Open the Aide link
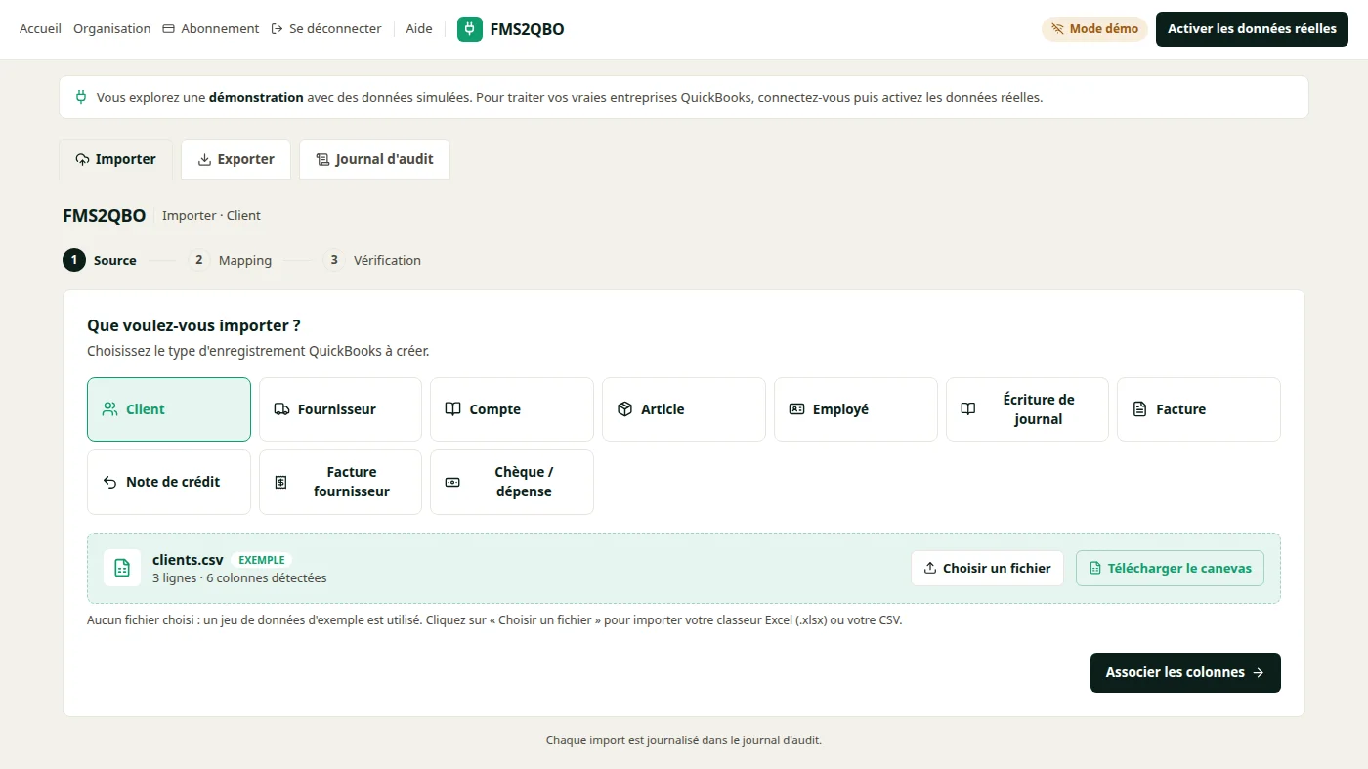The width and height of the screenshot is (1368, 769). [419, 29]
